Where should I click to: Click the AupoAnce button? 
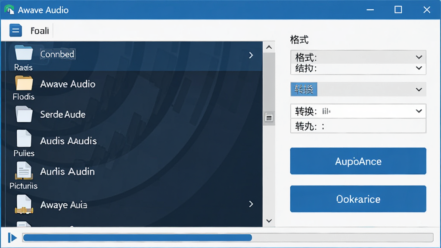[x=358, y=161]
